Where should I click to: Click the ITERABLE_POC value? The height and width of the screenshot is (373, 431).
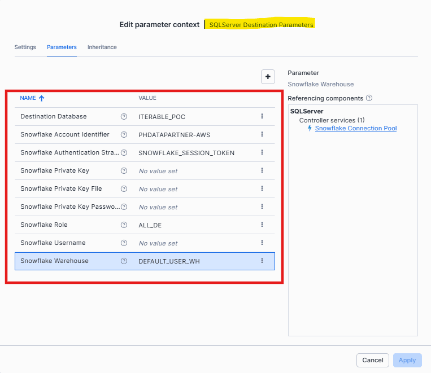162,117
